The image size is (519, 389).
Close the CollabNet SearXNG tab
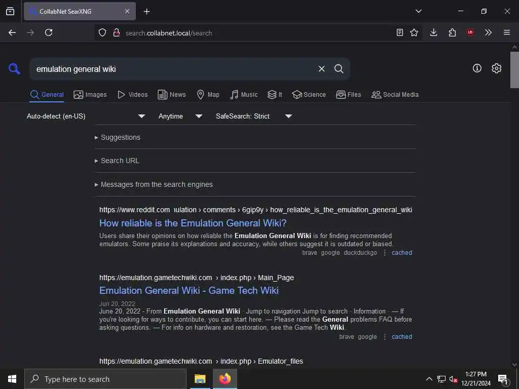click(x=127, y=11)
